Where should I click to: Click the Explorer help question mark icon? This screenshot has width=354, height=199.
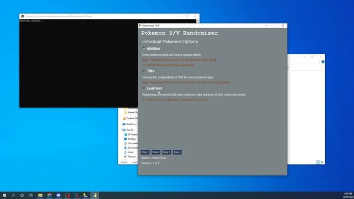tap(323, 61)
